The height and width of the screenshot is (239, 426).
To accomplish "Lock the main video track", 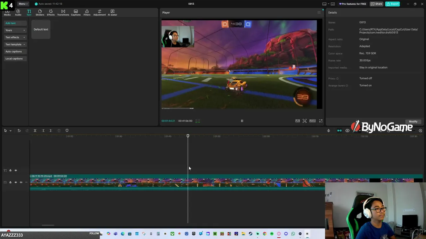I will (10, 182).
